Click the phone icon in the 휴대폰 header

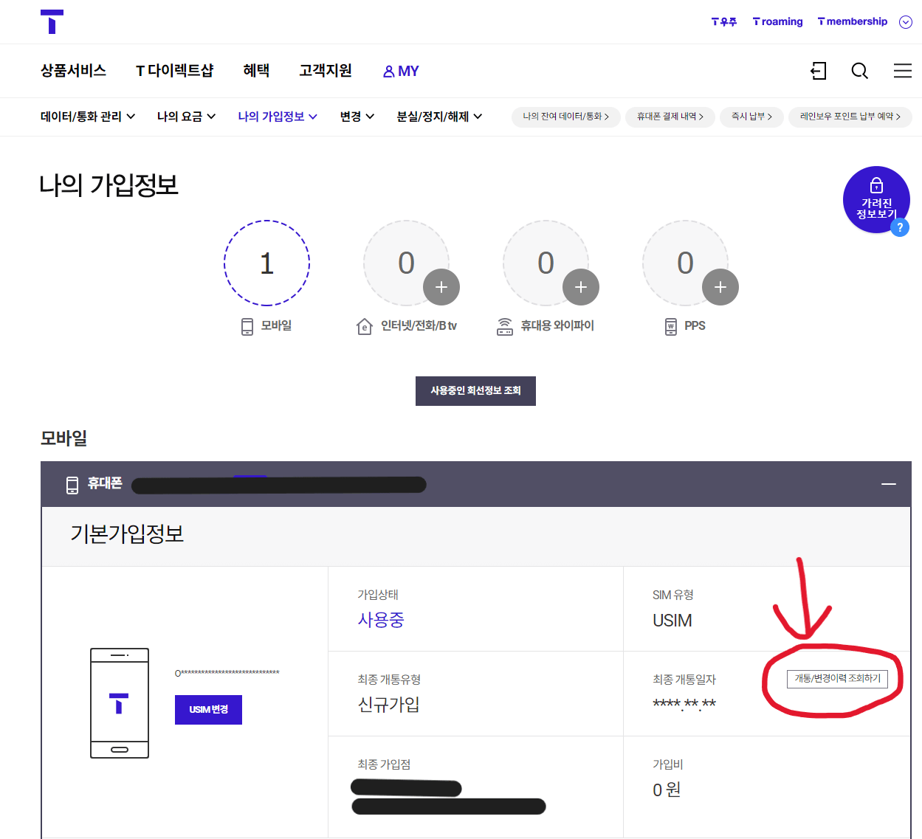click(x=72, y=484)
